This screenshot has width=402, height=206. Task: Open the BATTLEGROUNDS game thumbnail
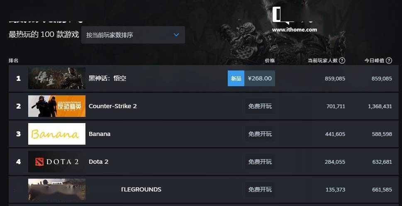click(57, 189)
